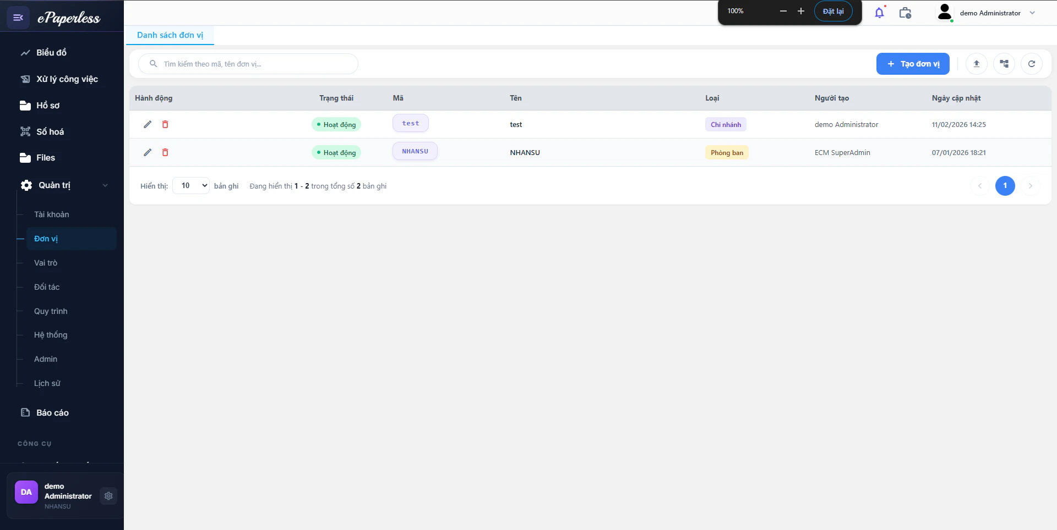The image size is (1057, 530).
Task: Click the test code badge
Action: point(411,123)
